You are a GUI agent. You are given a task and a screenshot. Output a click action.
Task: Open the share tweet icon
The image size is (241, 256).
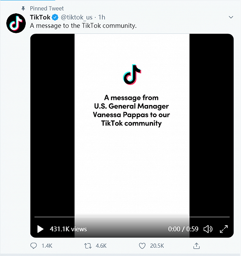197,246
